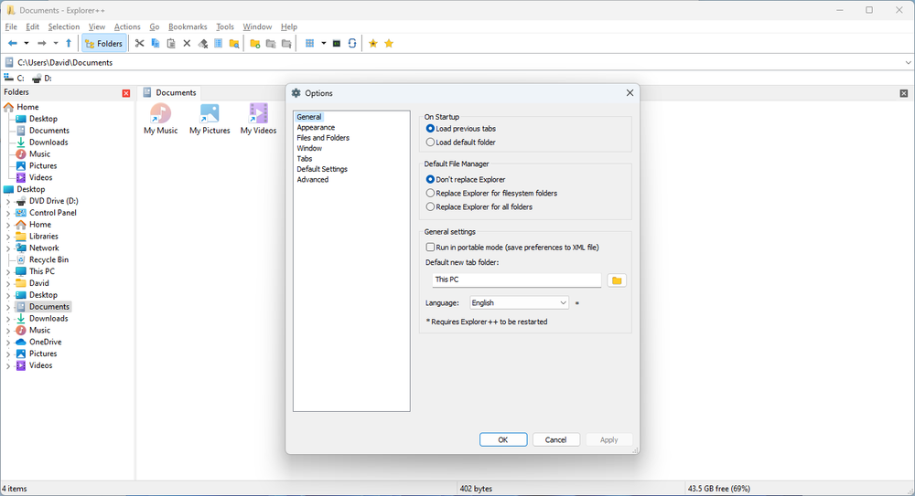Cut selection with the scissors icon

click(139, 43)
